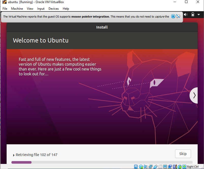This screenshot has width=204, height=169.
Task: Click the keyboard capture green arrow icon
Action: click(184, 167)
